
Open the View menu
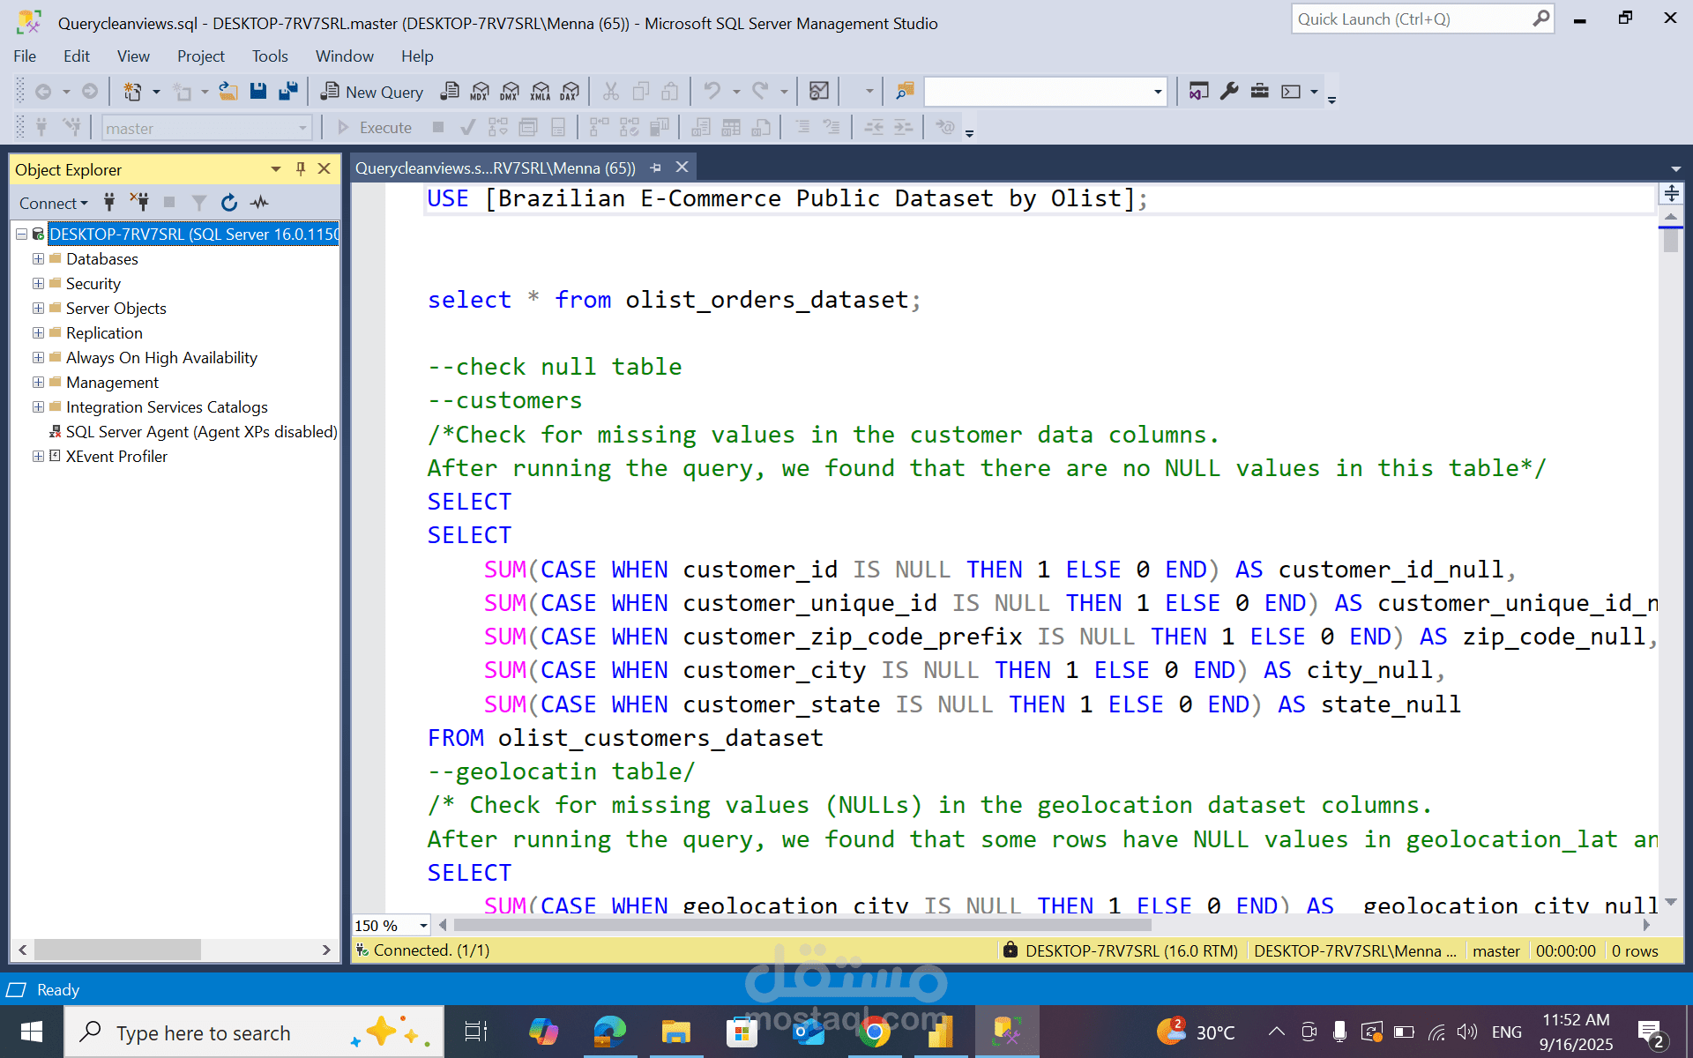pos(133,56)
